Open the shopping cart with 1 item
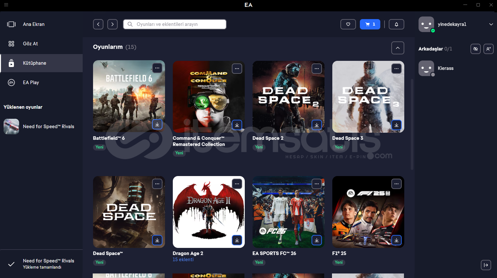 [x=370, y=24]
